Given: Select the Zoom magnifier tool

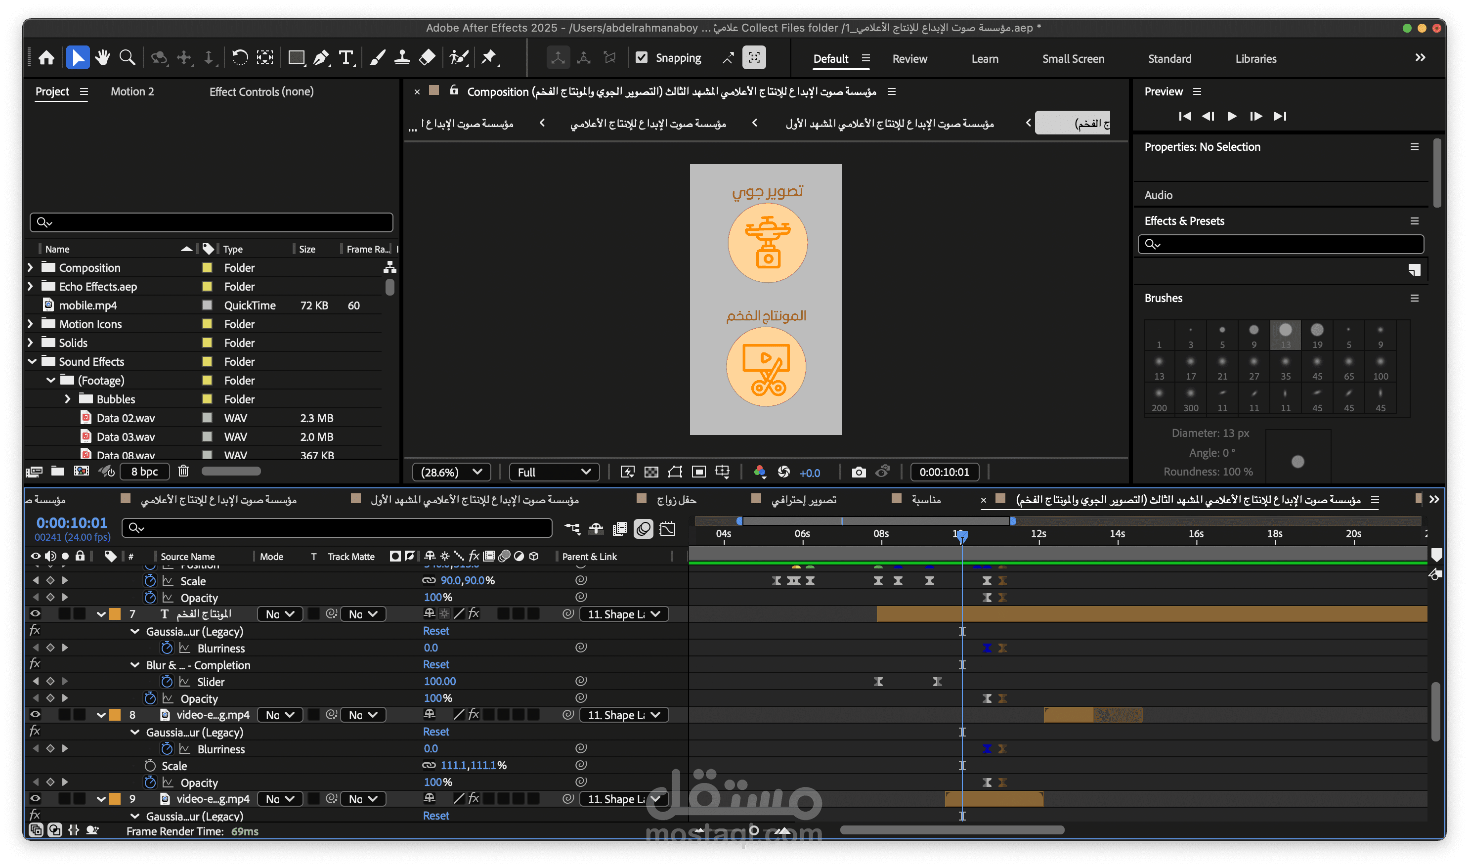Looking at the screenshot, I should point(127,57).
